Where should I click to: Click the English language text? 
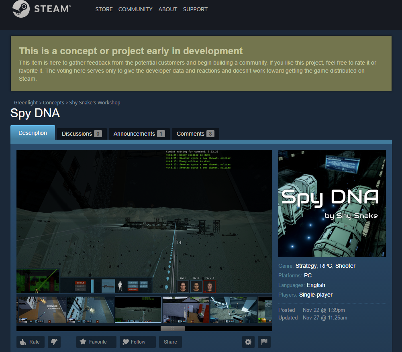tap(316, 285)
